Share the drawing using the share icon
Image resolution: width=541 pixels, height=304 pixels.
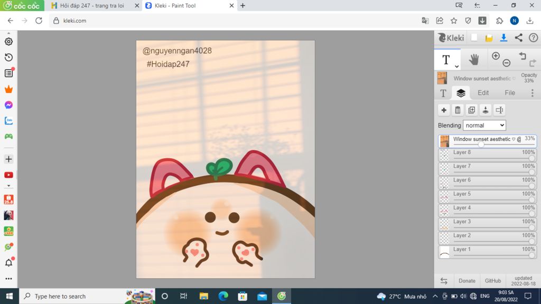click(x=519, y=38)
